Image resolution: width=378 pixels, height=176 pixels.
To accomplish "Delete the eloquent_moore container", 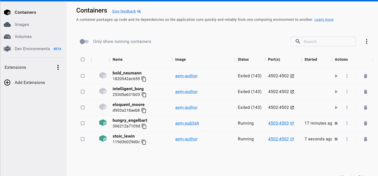I will (x=365, y=108).
